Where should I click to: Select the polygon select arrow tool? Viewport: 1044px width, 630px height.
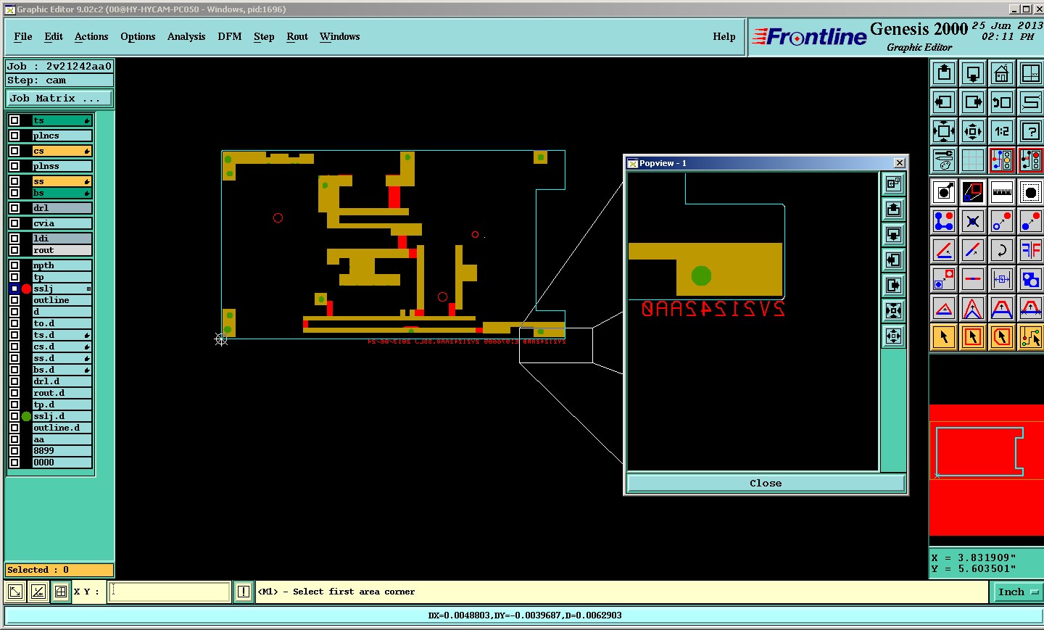tap(1002, 337)
